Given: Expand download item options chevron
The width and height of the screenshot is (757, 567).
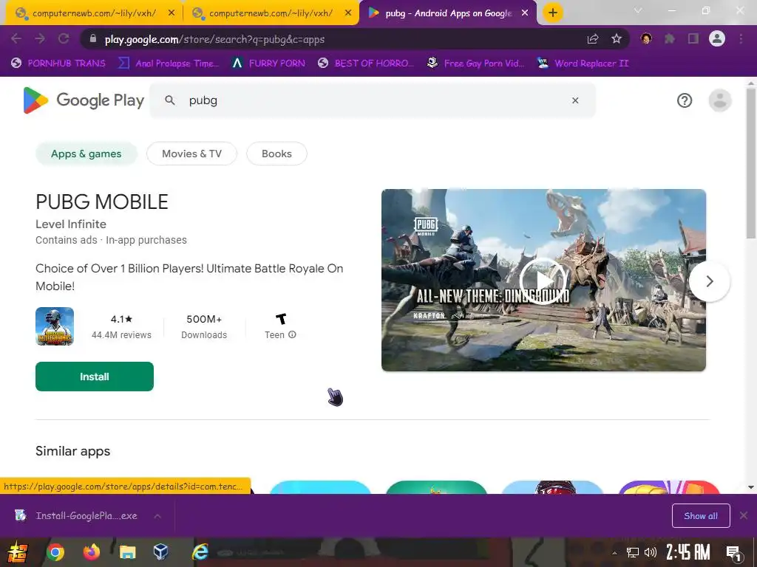Looking at the screenshot, I should (157, 516).
